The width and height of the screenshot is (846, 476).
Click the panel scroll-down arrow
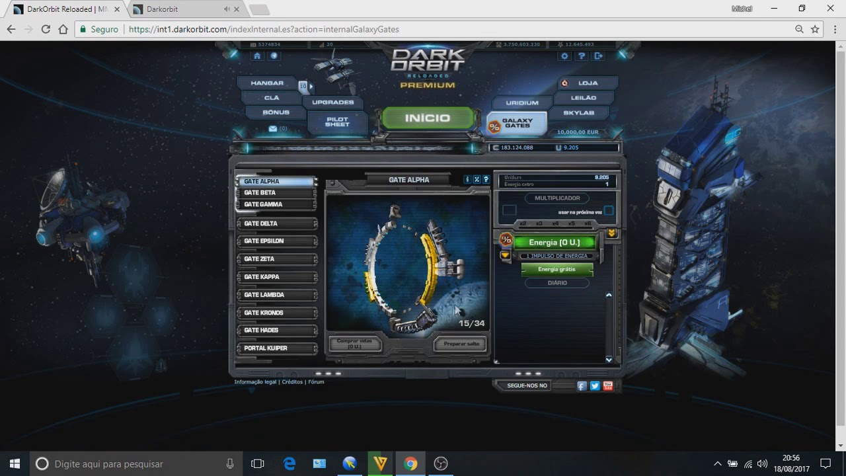pos(609,360)
